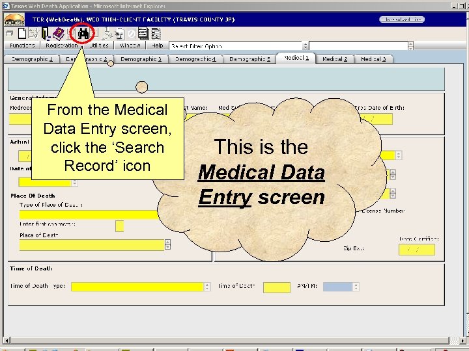Click the Type of Place of Death field
469x351 pixels.
pyautogui.click(x=89, y=215)
